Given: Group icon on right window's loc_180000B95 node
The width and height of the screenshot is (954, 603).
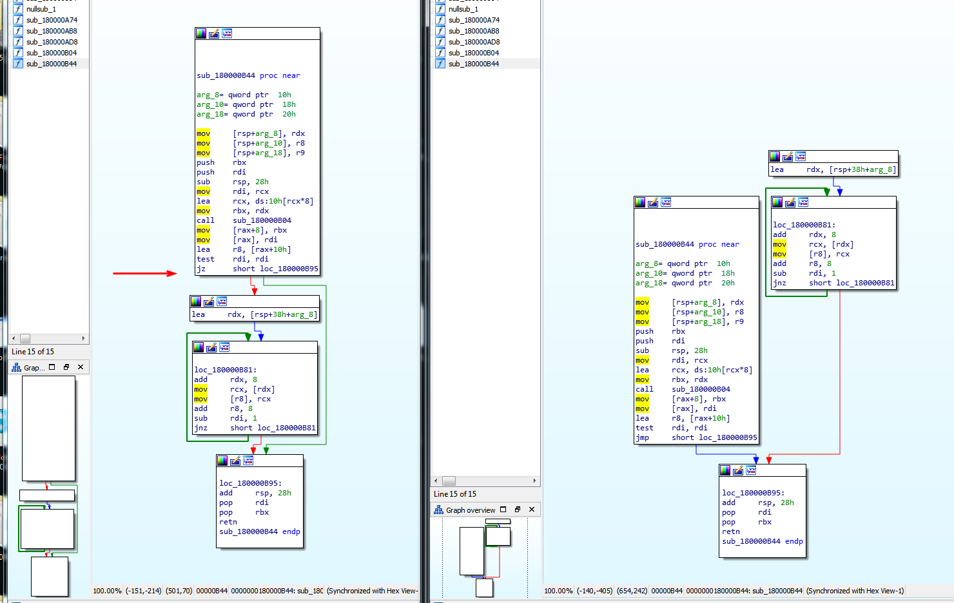Looking at the screenshot, I should (751, 470).
